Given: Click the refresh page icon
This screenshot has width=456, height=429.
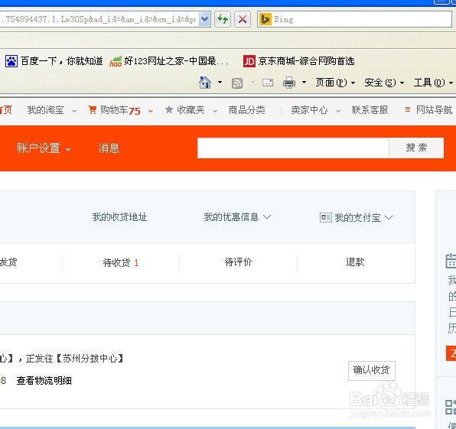Looking at the screenshot, I should click(223, 19).
